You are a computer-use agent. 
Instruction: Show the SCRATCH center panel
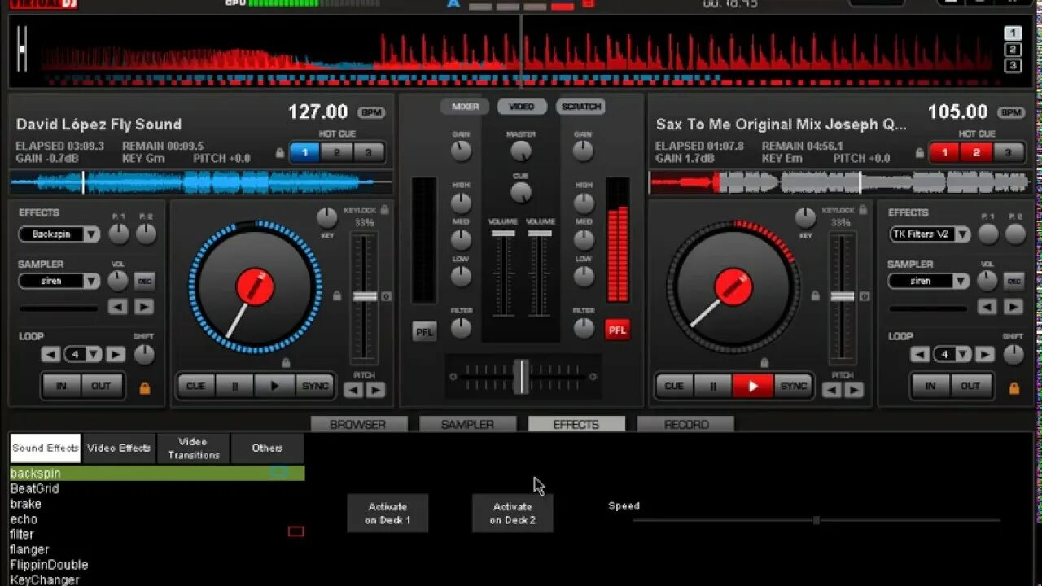tap(581, 107)
